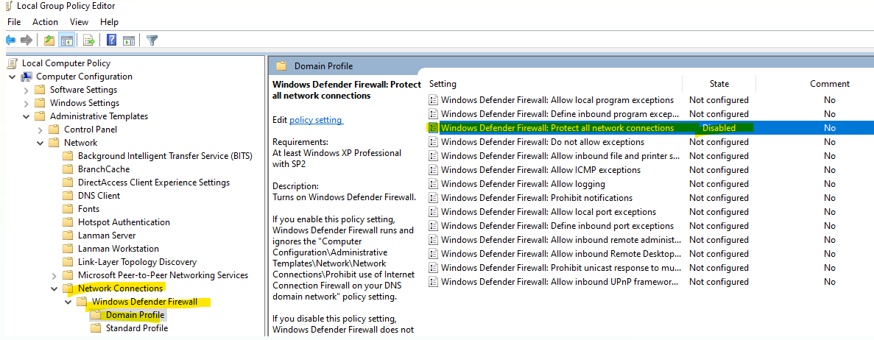Select the Prohibit notifications setting
The height and width of the screenshot is (340, 874).
click(x=537, y=198)
